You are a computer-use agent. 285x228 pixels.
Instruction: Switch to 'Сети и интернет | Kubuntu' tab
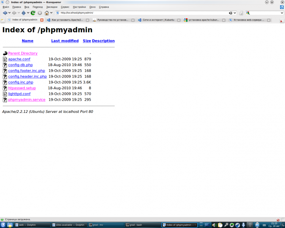point(158,20)
